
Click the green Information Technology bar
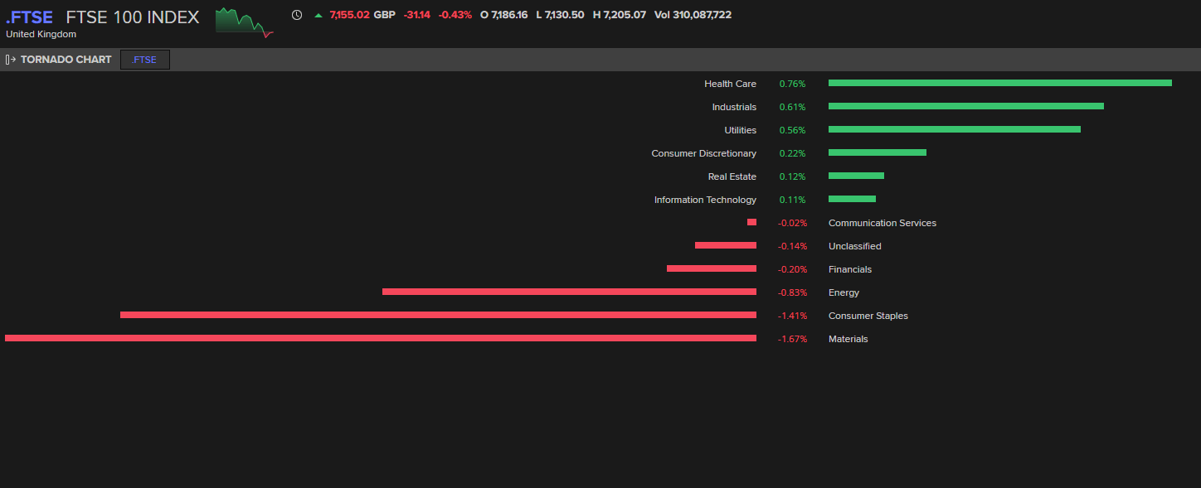[x=852, y=199]
